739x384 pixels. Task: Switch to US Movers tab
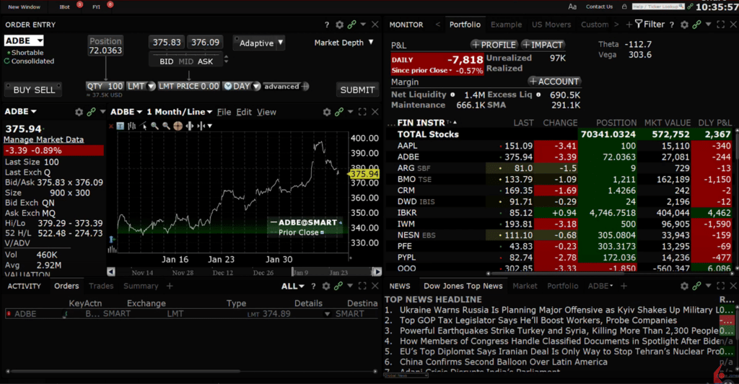551,25
